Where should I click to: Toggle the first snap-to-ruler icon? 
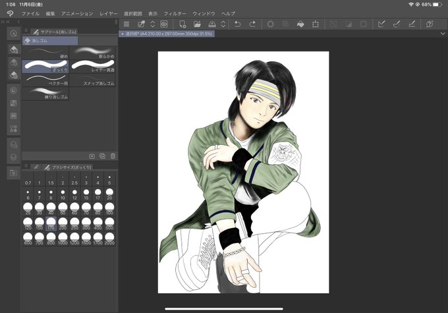click(x=381, y=24)
